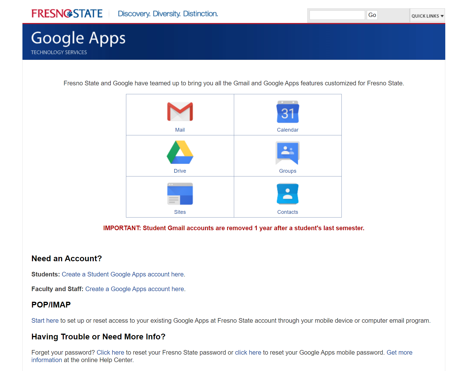This screenshot has width=468, height=371.
Task: Click the Drive text link
Action: pyautogui.click(x=180, y=171)
